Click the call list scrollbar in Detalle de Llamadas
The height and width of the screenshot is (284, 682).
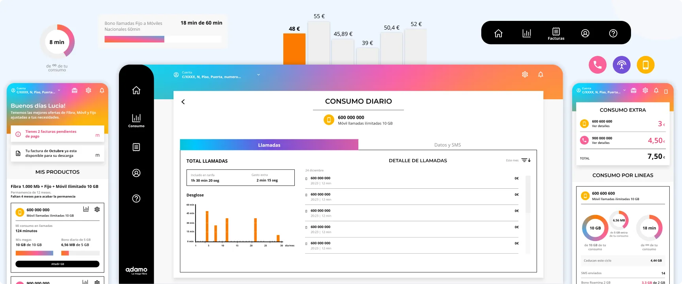[x=528, y=195]
